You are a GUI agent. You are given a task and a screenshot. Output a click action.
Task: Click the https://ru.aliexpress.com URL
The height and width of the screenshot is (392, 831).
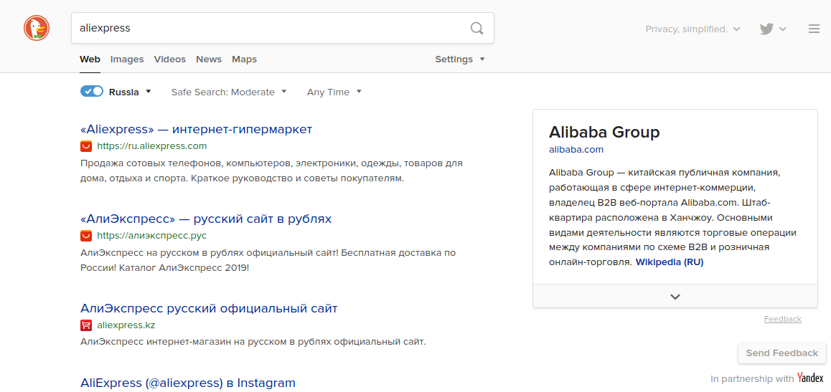pyautogui.click(x=152, y=146)
